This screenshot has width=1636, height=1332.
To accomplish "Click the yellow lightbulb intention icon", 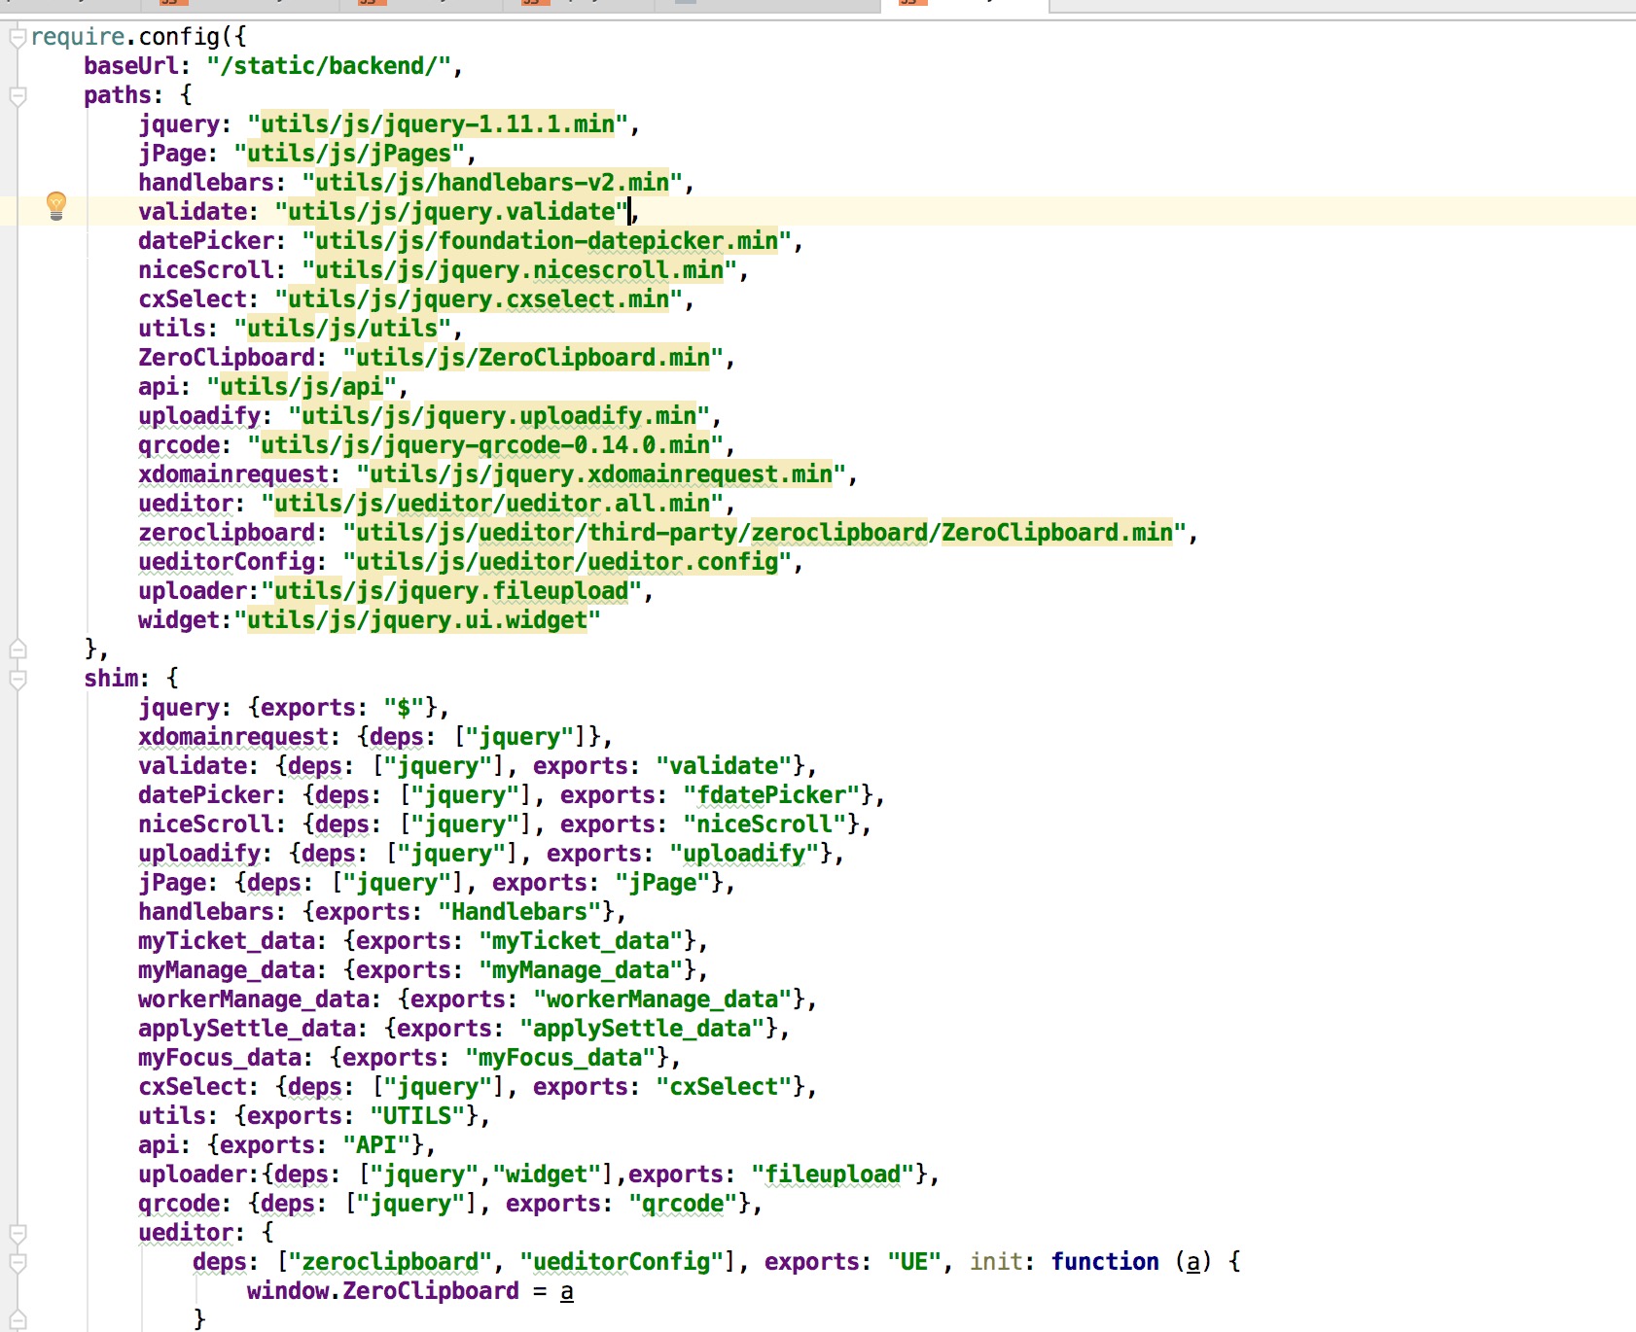I will click(56, 205).
